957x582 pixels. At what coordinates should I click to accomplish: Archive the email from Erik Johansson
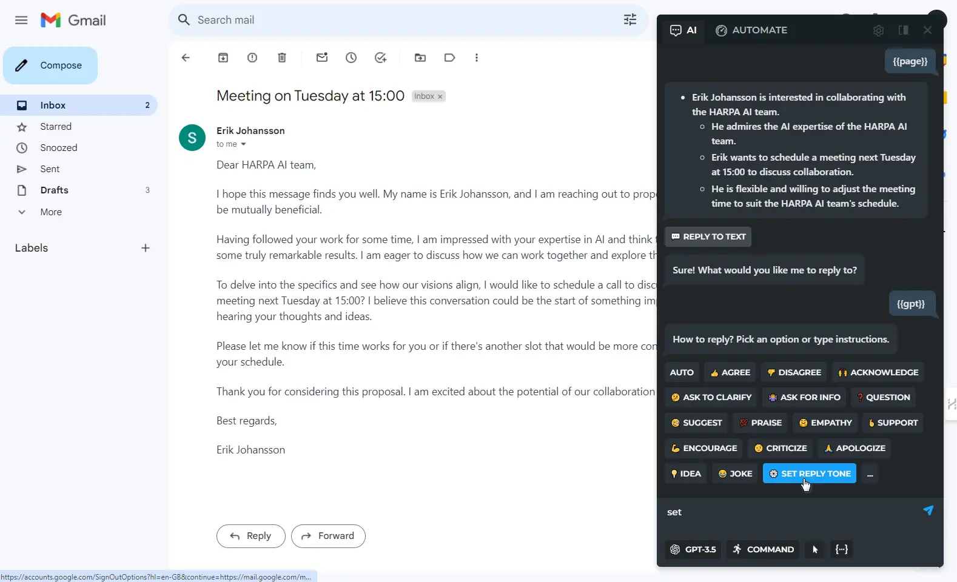pos(223,58)
